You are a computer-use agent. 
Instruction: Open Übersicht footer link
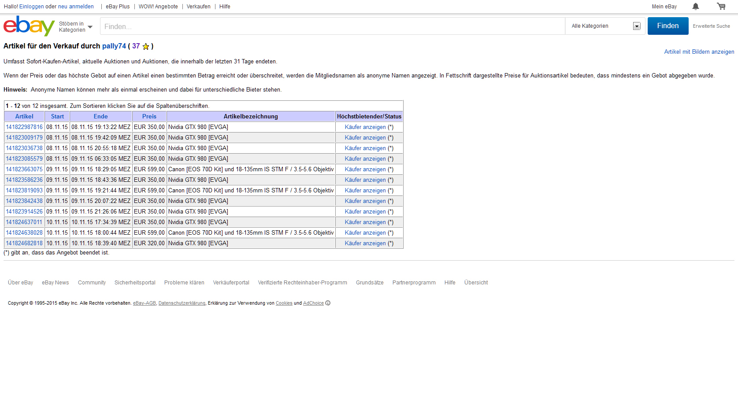[x=476, y=283]
